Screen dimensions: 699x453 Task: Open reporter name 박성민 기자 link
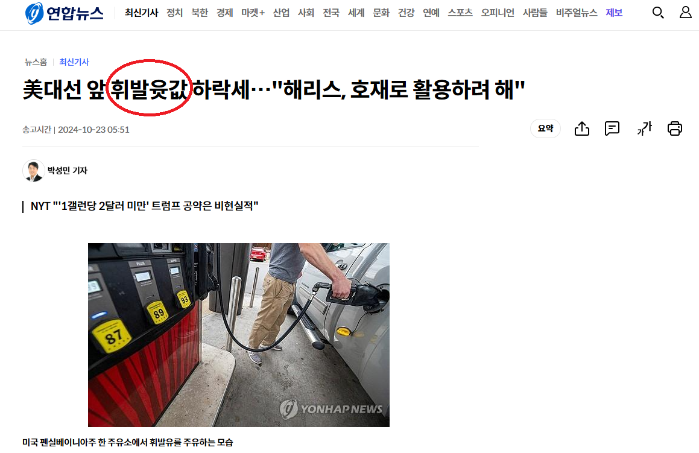[x=68, y=170]
